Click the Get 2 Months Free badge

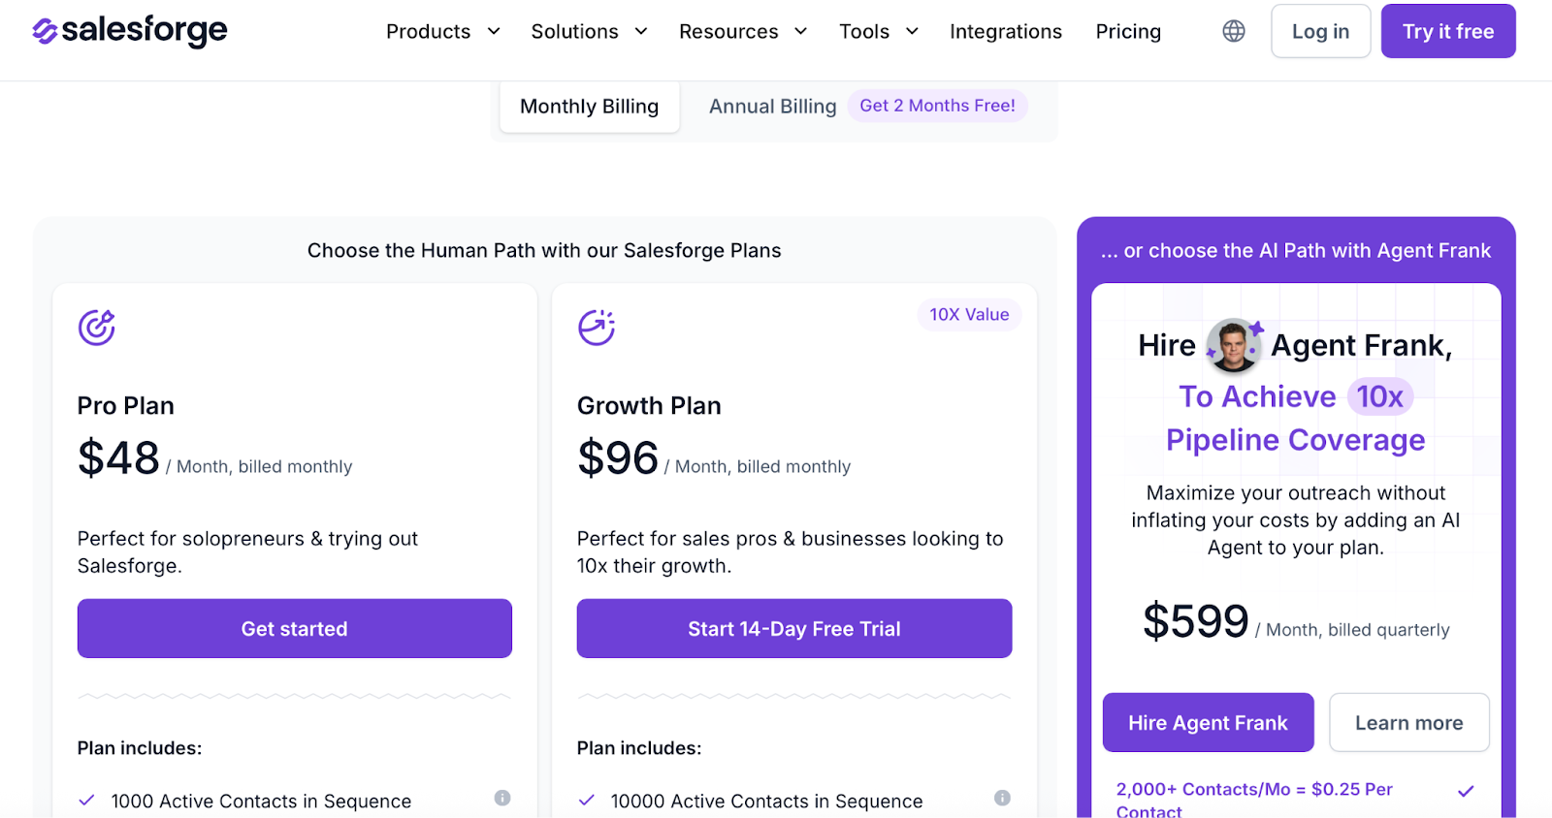[x=937, y=106]
